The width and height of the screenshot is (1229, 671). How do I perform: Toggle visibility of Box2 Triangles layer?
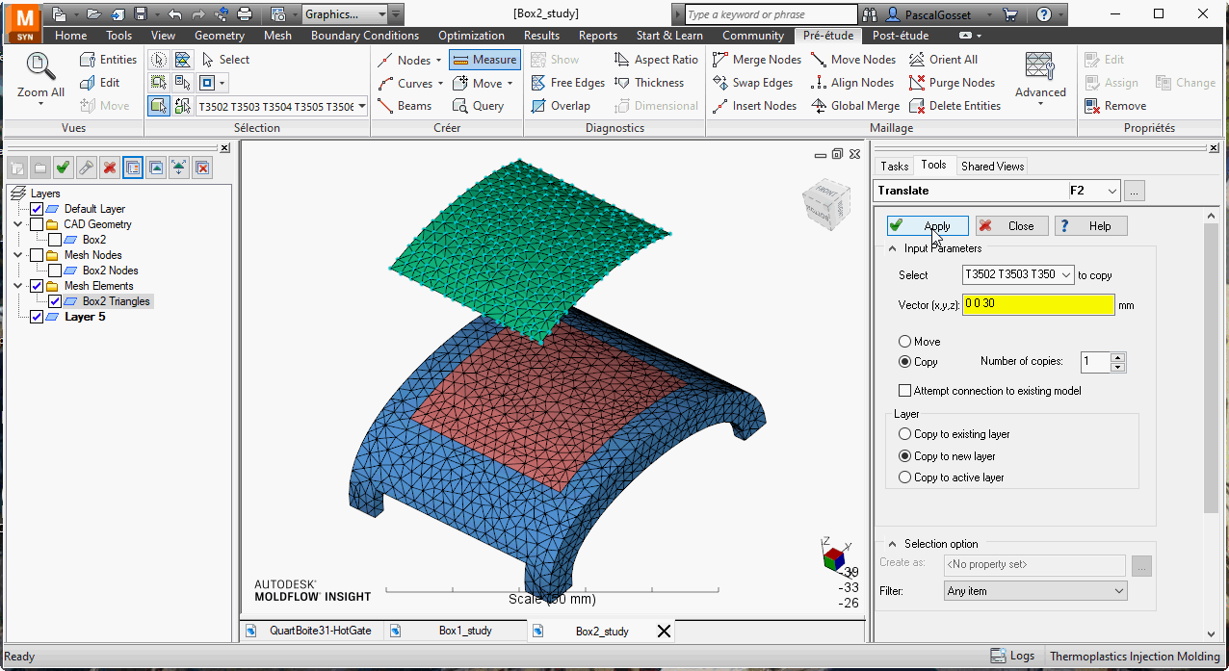coord(54,300)
